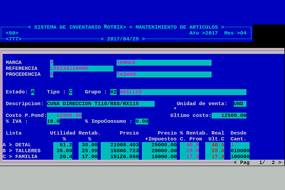
Task: Click the MARCA code field
Action: [52, 63]
